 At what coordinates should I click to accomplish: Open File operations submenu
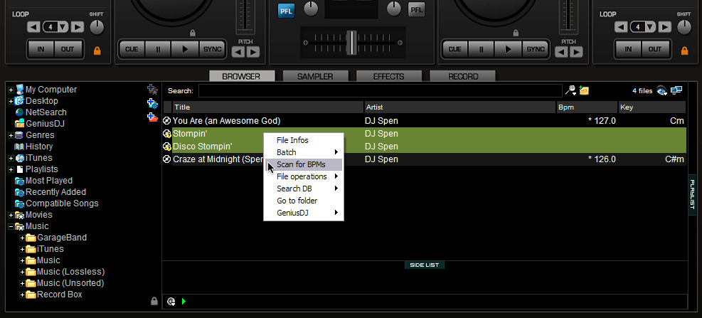[304, 176]
